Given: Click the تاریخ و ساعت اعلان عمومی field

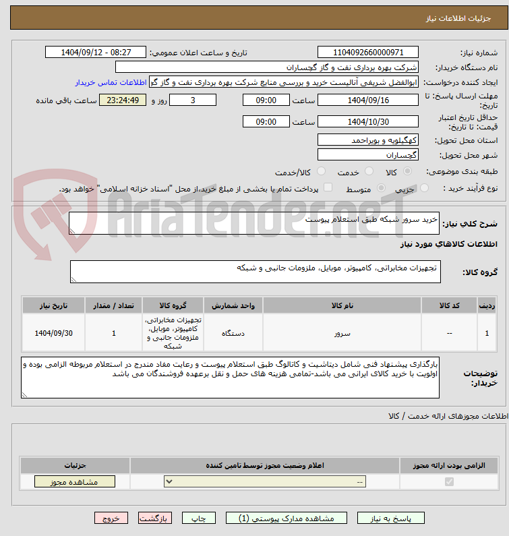Looking at the screenshot, I should [96, 53].
